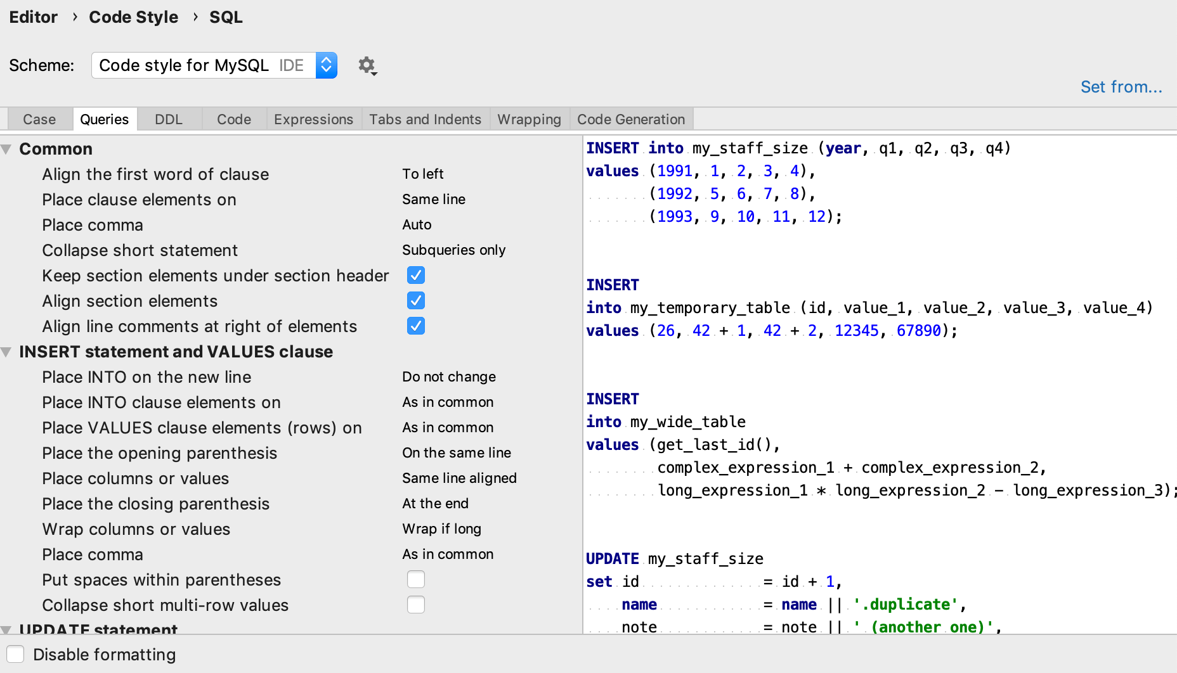Viewport: 1177px width, 673px height.
Task: Open the scheme actions gear menu
Action: pyautogui.click(x=367, y=65)
